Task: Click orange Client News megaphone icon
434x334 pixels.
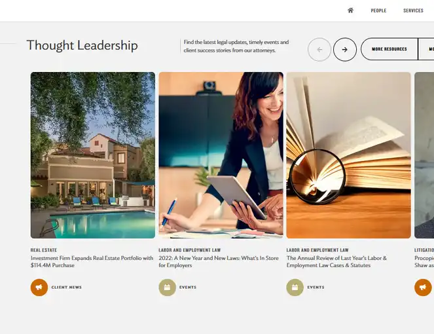Action: (x=39, y=288)
